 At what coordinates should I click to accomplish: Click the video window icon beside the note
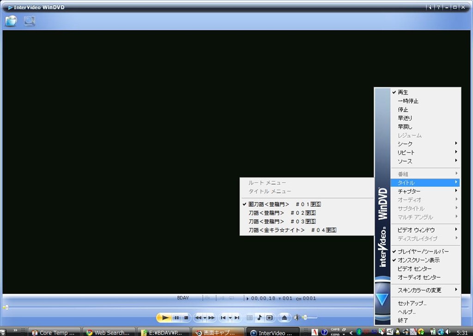click(x=269, y=318)
